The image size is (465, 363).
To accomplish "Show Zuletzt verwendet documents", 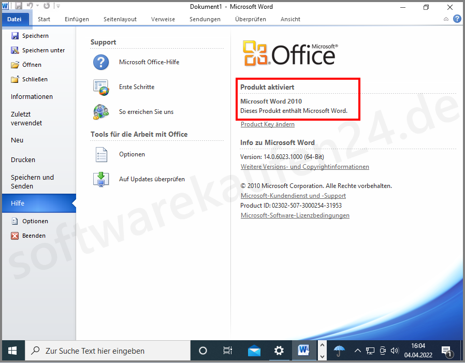I will (26, 119).
